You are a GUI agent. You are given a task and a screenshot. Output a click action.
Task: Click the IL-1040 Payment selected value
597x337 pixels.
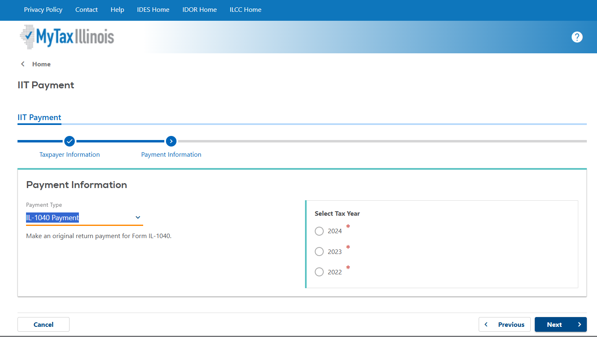pyautogui.click(x=53, y=218)
